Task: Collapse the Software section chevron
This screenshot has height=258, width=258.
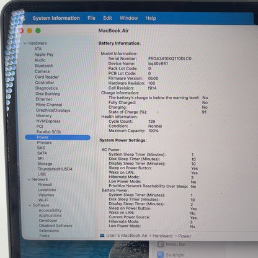Action: pos(30,205)
